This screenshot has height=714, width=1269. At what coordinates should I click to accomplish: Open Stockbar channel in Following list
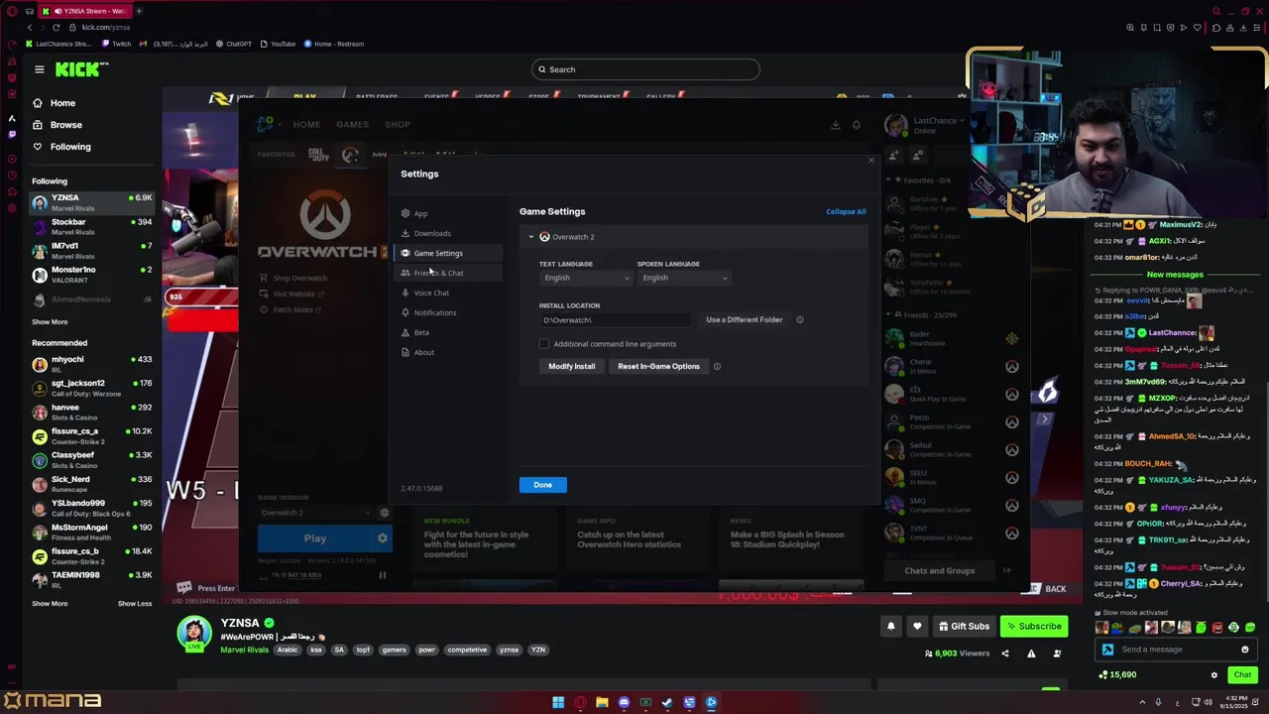[x=92, y=226]
